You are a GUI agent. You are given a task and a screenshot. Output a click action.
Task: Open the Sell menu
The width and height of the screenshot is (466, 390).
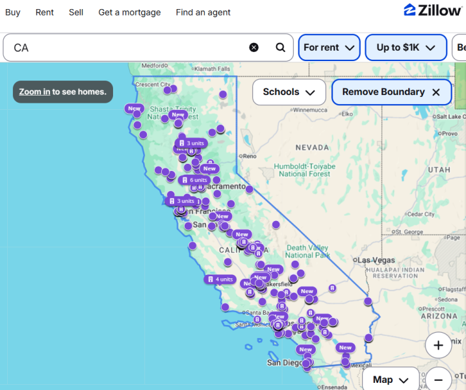pos(76,12)
